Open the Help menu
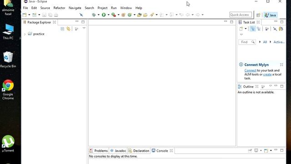Image resolution: width=291 pixels, height=164 pixels. [x=139, y=8]
